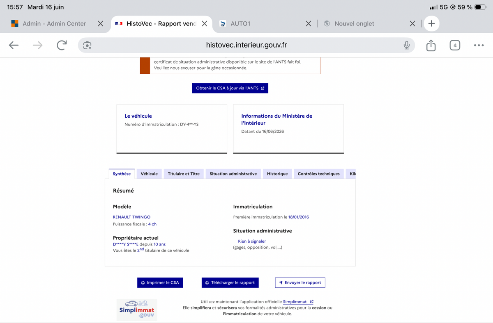This screenshot has height=323, width=493.
Task: Open the three-dot browser menu
Action: pyautogui.click(x=479, y=45)
